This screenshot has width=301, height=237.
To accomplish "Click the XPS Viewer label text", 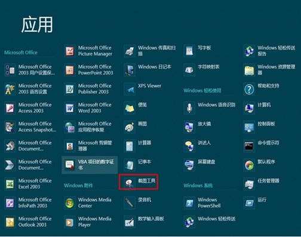I will pyautogui.click(x=150, y=86).
